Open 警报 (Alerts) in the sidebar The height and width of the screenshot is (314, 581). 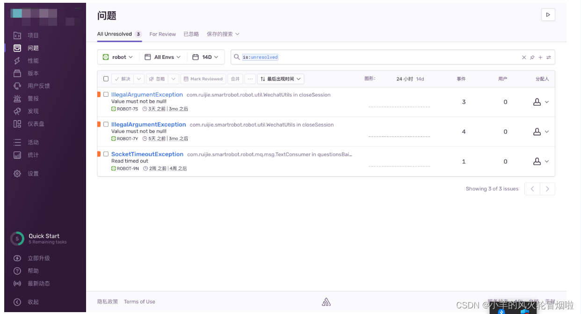pyautogui.click(x=27, y=99)
